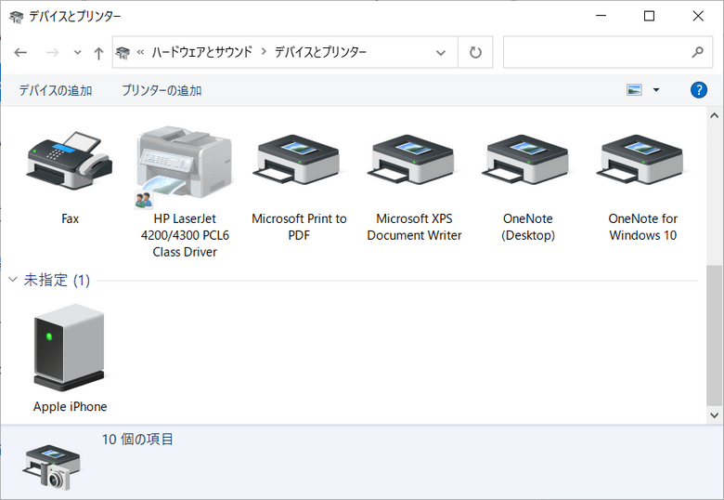Click プリンターの追加 toolbar command
724x500 pixels.
(162, 90)
